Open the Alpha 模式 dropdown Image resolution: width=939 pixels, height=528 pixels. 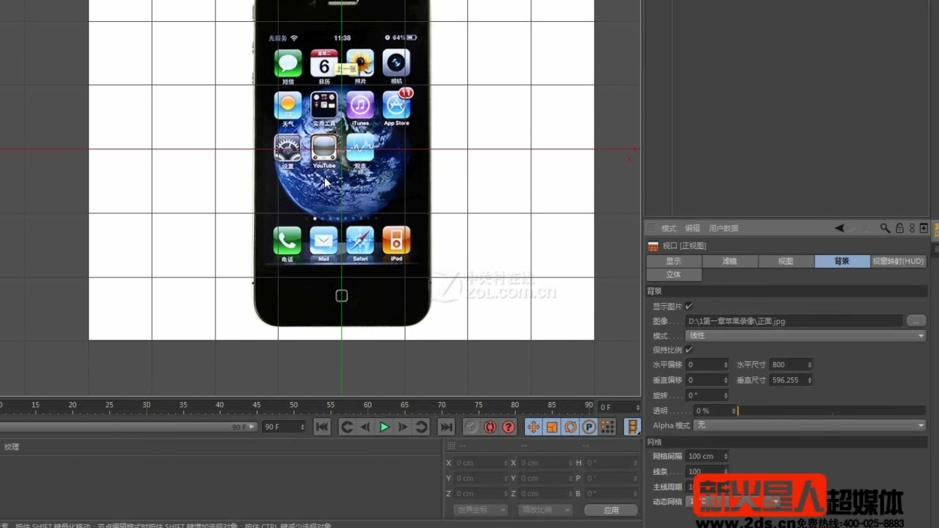[x=810, y=425]
